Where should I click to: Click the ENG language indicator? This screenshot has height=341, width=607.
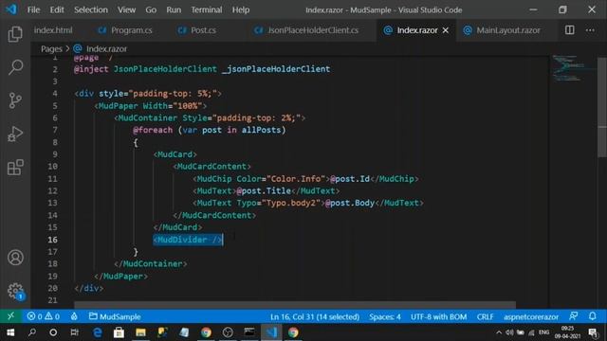tap(543, 332)
